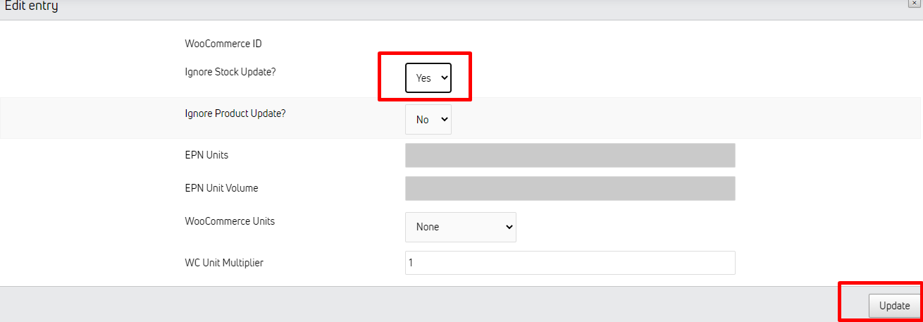Click the chevron on the None select box
Screen dimensions: 923x322
[509, 227]
